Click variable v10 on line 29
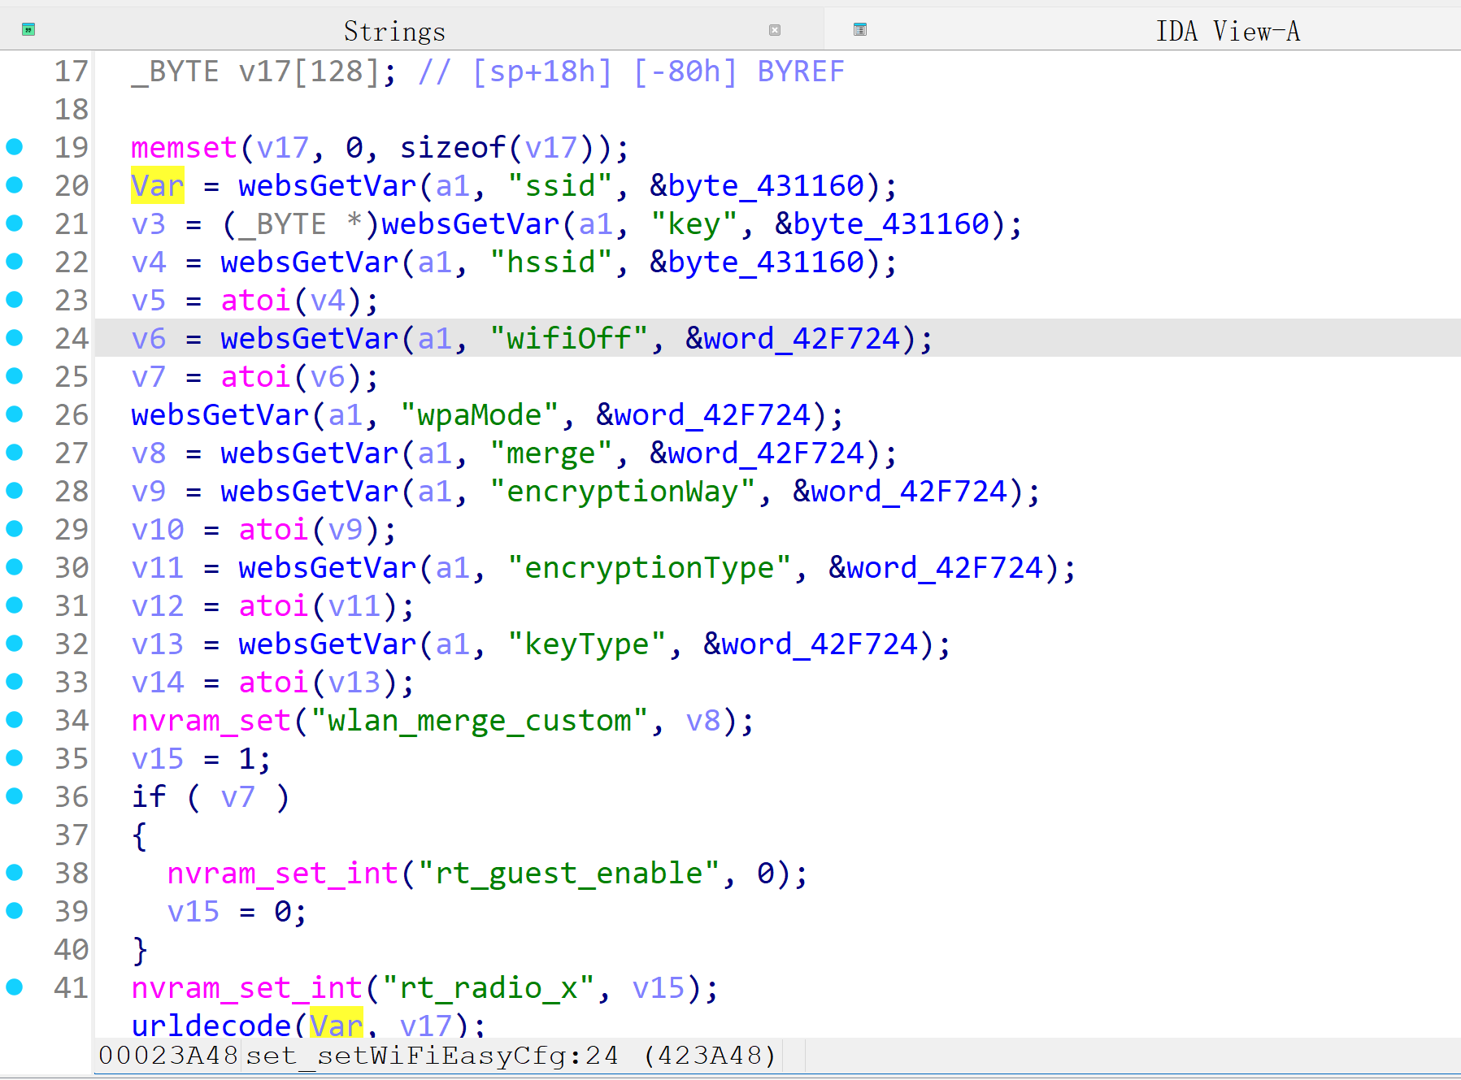The width and height of the screenshot is (1461, 1080). coord(158,529)
